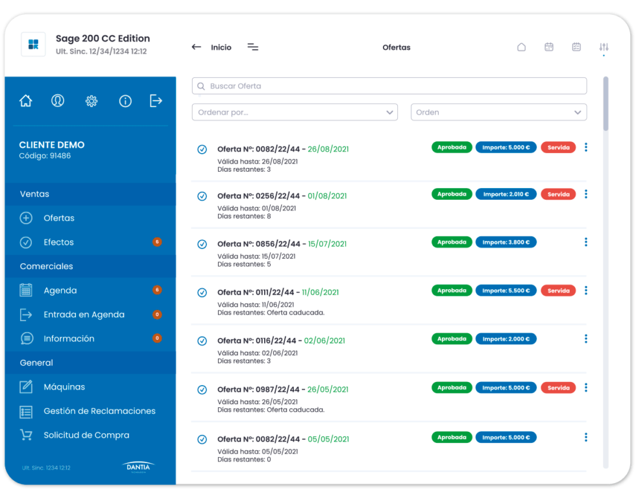This screenshot has width=636, height=498.
Task: Open the hamburger menu icon beside Inicio
Action: (253, 47)
